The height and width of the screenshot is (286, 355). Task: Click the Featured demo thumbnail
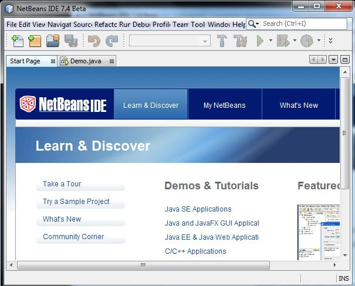tap(319, 233)
